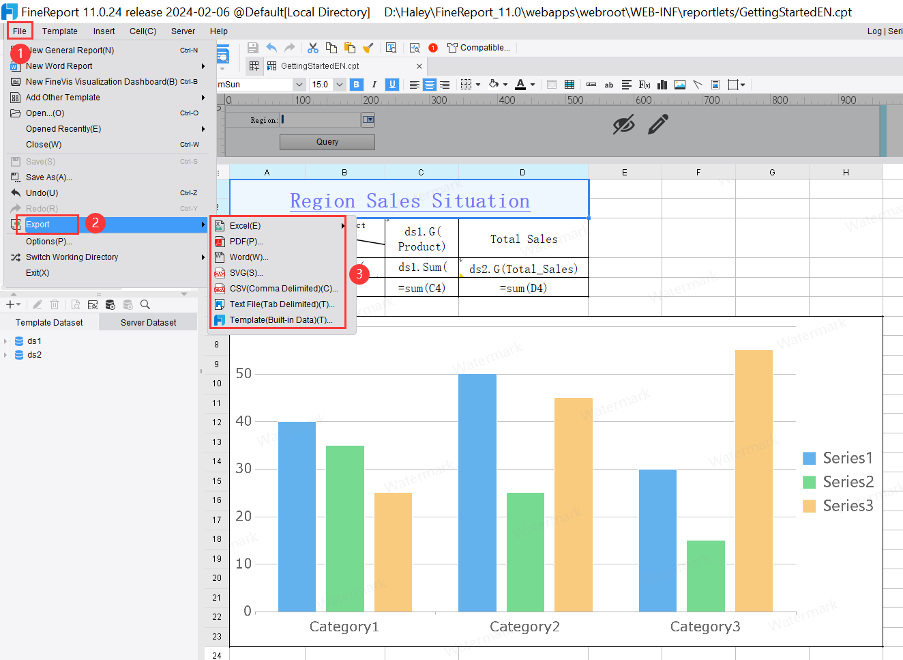Insert a chart using the chart icon

pyautogui.click(x=662, y=84)
